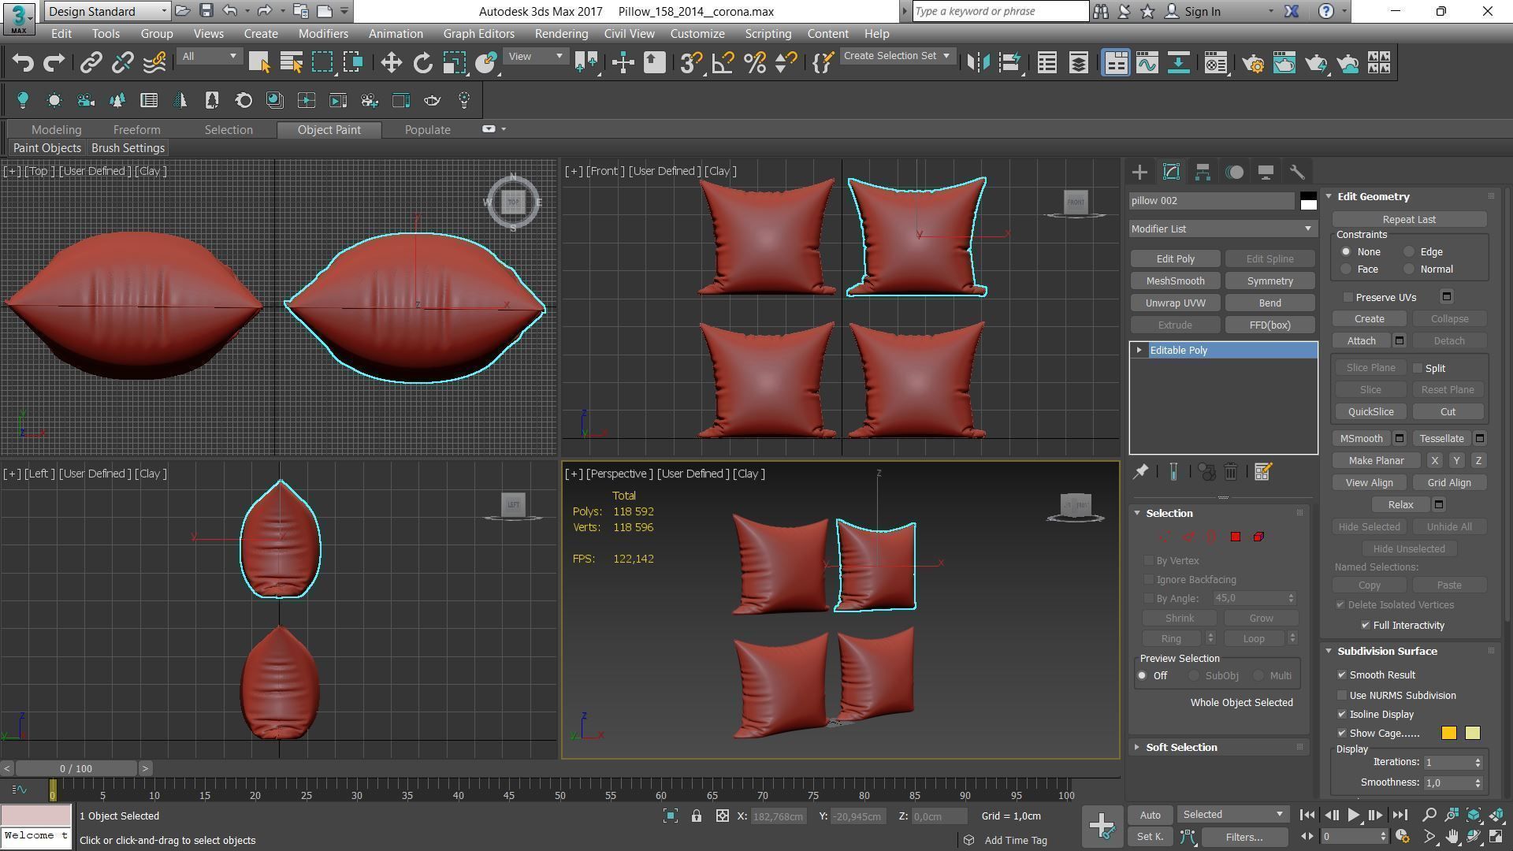Select the Select and Uniform Scale tool

pyautogui.click(x=455, y=63)
